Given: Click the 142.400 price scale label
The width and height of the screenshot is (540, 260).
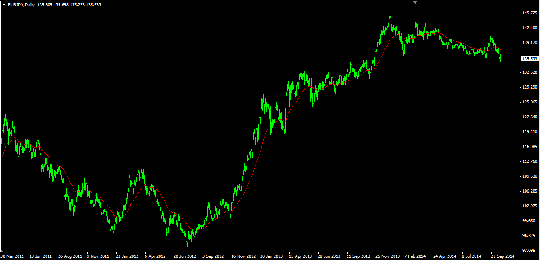Looking at the screenshot, I should tap(531, 28).
